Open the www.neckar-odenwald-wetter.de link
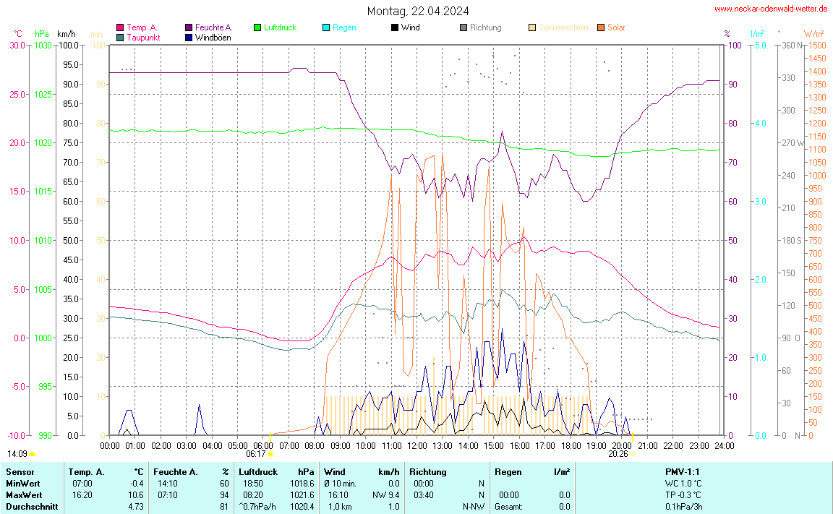833x514 pixels. [x=770, y=9]
